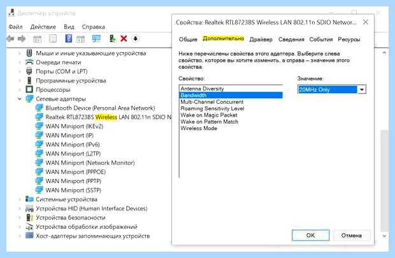Select WAN Miniport (SSTP) adapter
The height and width of the screenshot is (258, 395).
pos(73,190)
